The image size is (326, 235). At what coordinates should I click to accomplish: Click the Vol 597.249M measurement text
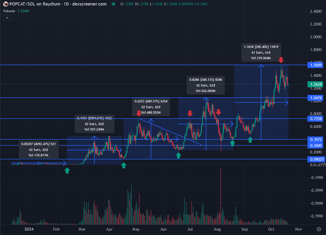pos(94,129)
